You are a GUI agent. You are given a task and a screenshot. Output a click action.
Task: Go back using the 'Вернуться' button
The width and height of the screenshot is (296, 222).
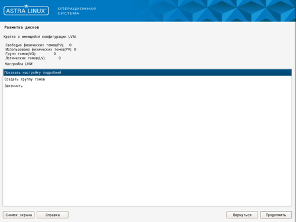(x=242, y=215)
